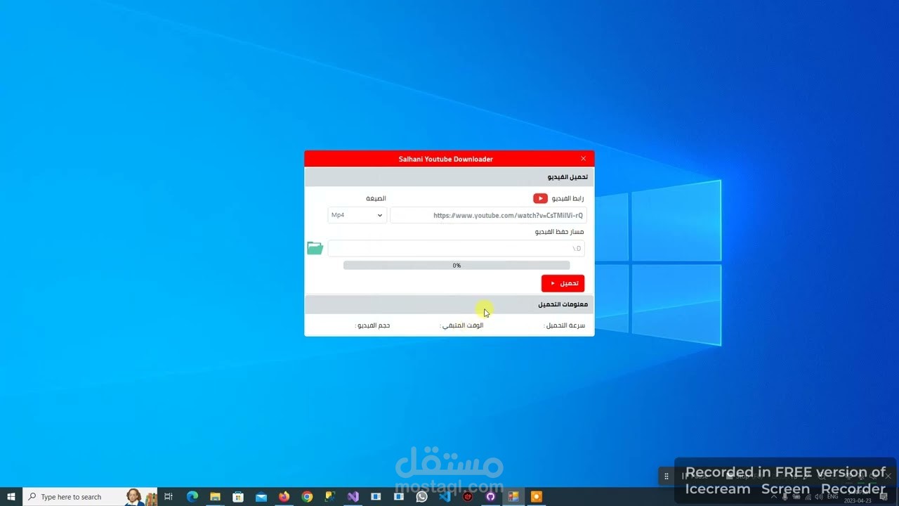Screen dimensions: 899x506
Task: Click the orange Icecream Recorder taskbar icon
Action: [x=537, y=497]
